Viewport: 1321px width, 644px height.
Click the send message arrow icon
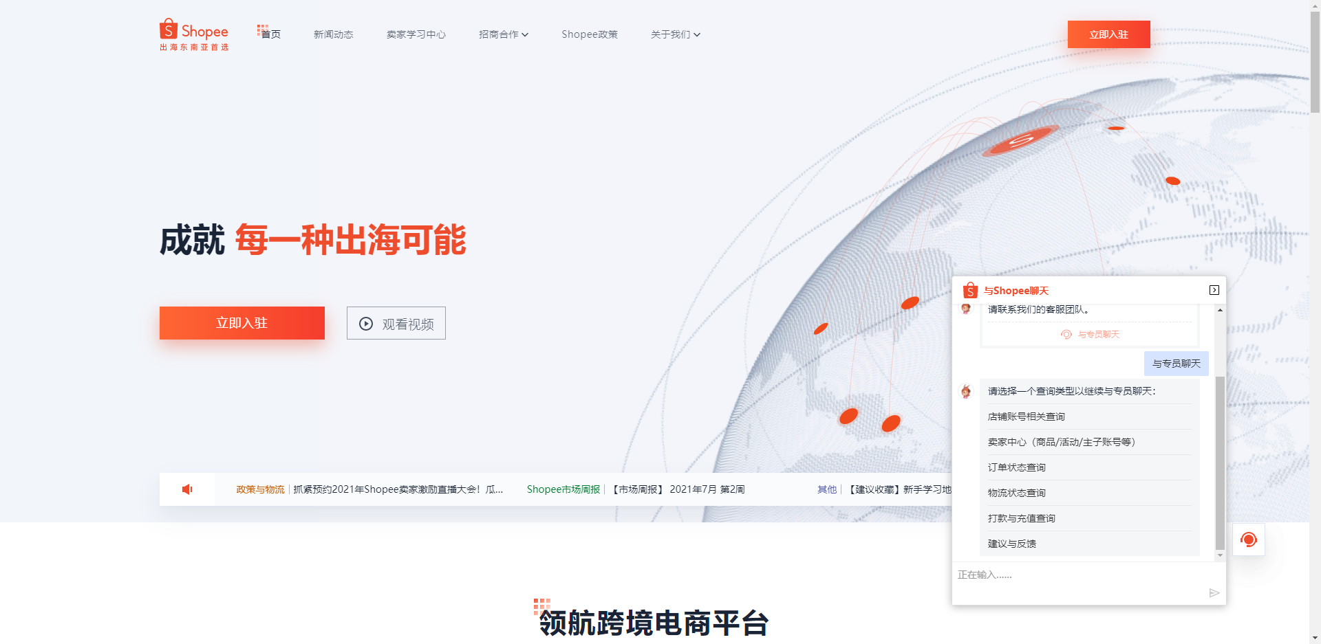(1214, 593)
